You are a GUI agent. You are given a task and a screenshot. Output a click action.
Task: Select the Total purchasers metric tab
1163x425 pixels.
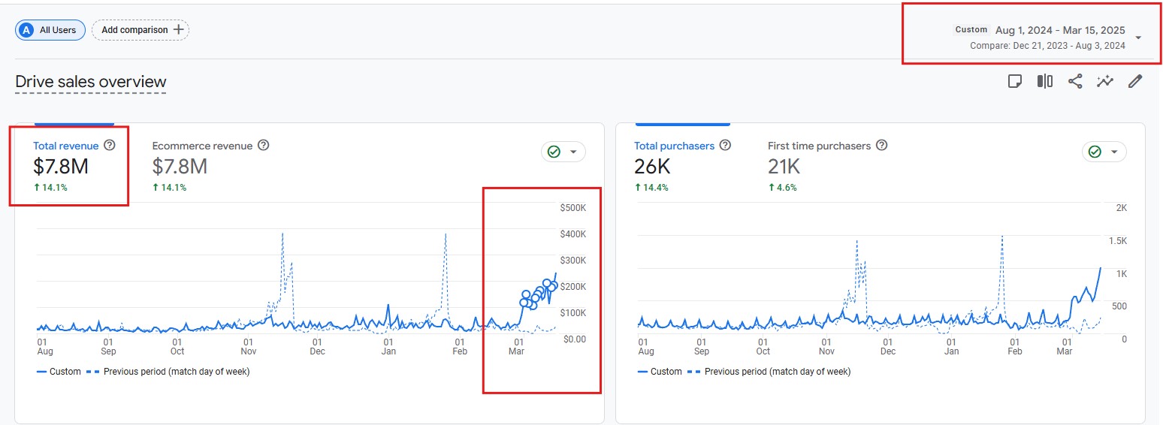674,146
